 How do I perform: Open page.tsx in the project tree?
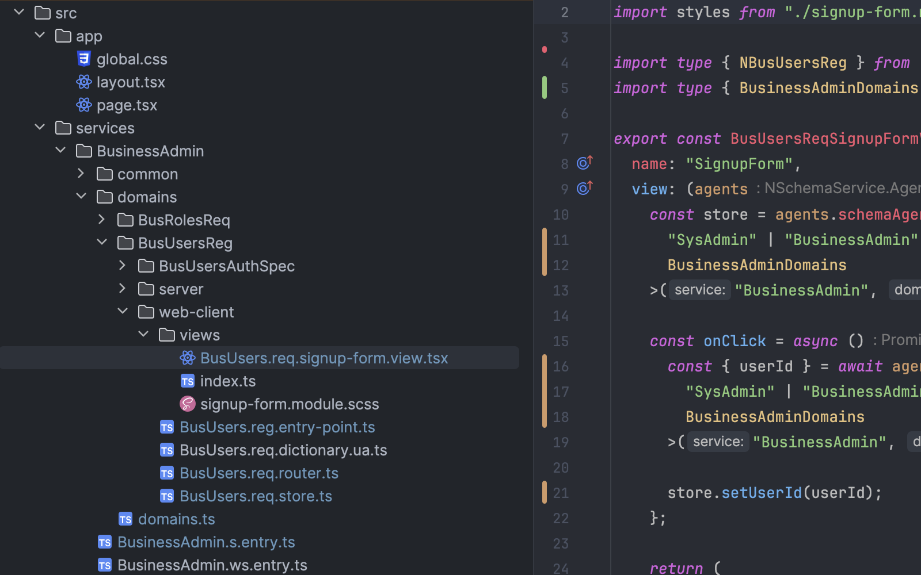tap(127, 105)
